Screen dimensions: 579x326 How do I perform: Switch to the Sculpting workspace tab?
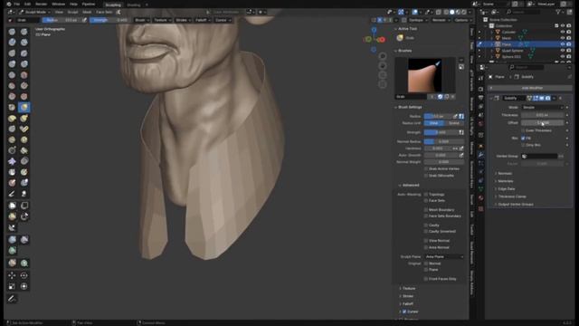113,5
